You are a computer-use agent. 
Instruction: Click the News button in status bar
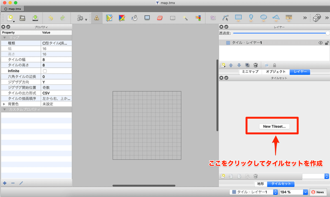tap(318, 192)
